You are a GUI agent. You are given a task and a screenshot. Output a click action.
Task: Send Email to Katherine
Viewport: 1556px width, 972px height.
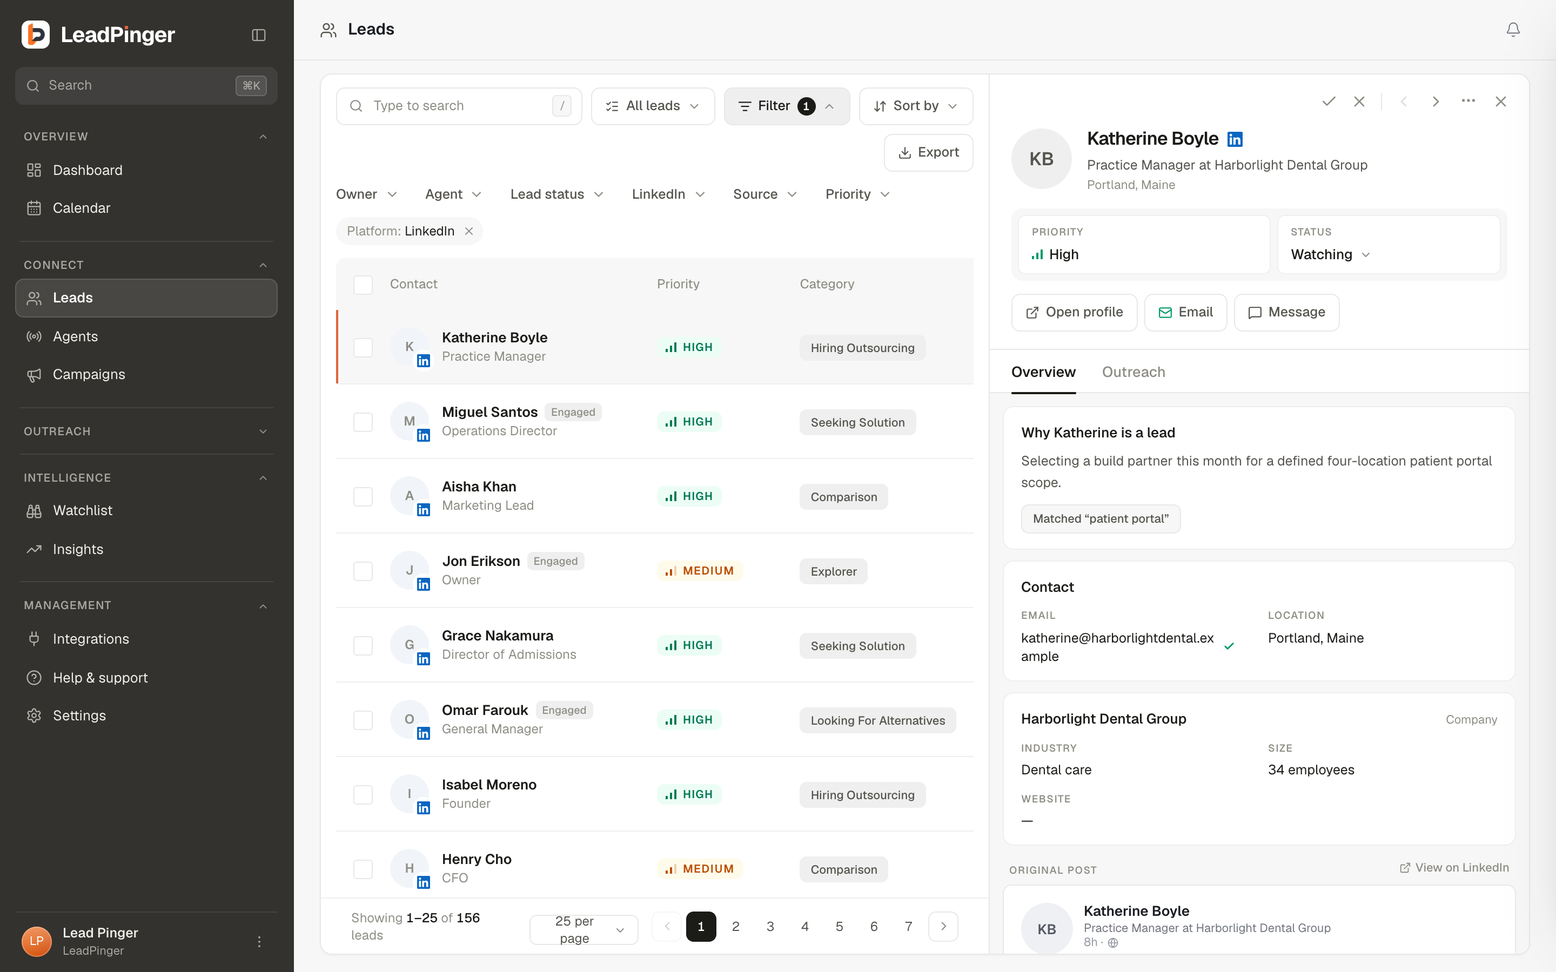click(1185, 313)
